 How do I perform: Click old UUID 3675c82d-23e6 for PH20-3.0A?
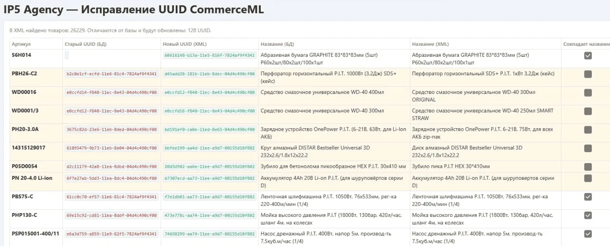coord(112,130)
